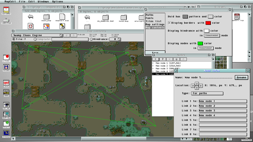Launch the bottom blue desktop icon
This screenshot has height=142, width=253.
click(x=6, y=134)
